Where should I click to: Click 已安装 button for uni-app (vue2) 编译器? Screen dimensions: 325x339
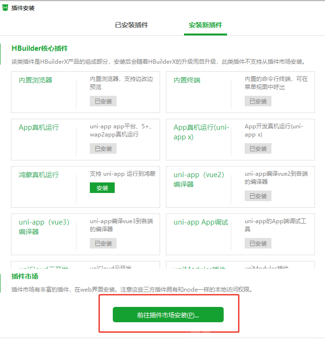point(258,196)
